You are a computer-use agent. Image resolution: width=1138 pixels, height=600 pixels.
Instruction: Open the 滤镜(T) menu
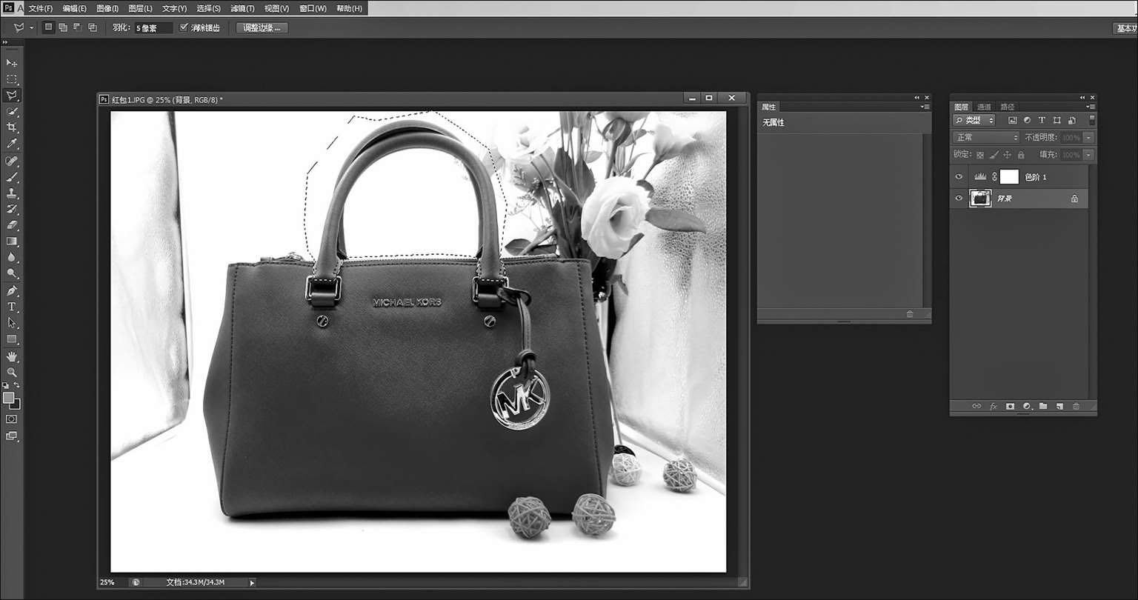coord(242,9)
